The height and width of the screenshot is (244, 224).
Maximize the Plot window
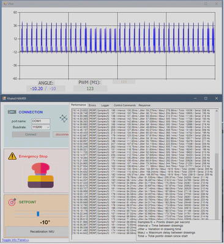coord(206,4)
